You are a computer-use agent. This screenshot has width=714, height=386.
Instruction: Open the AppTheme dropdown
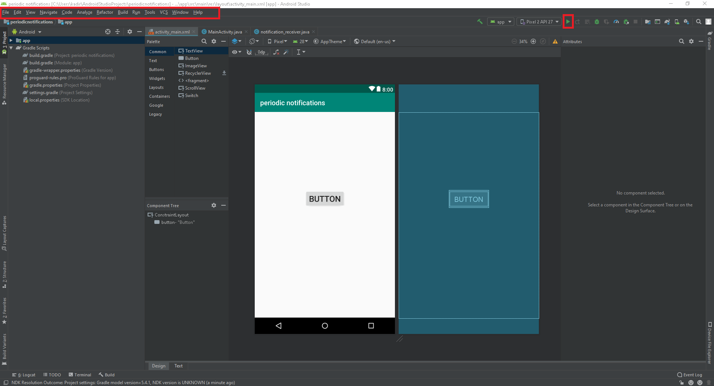330,41
